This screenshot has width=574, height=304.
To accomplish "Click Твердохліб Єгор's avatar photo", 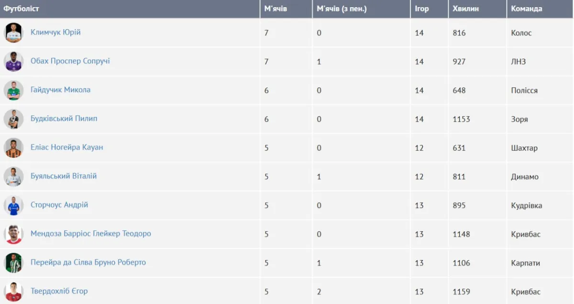I will (13, 292).
